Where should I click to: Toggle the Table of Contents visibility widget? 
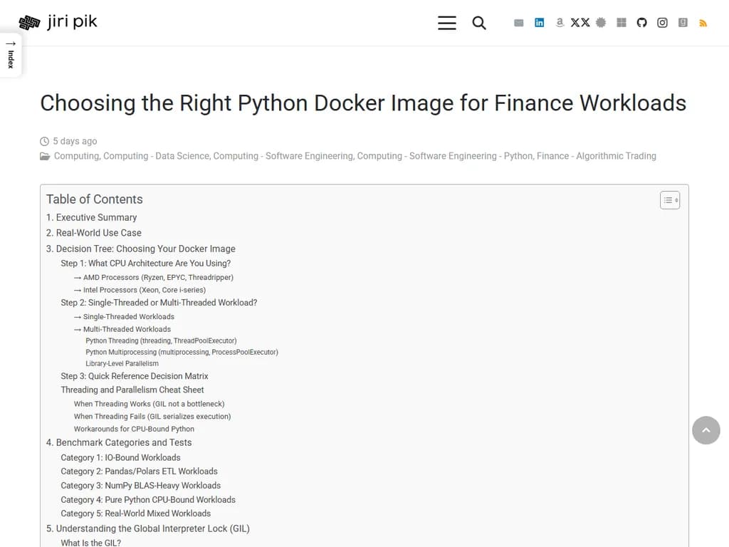pyautogui.click(x=669, y=200)
